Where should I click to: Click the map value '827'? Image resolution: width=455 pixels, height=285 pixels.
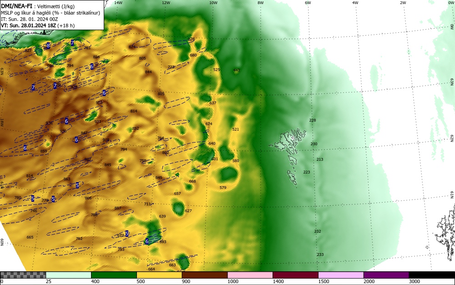(28, 51)
